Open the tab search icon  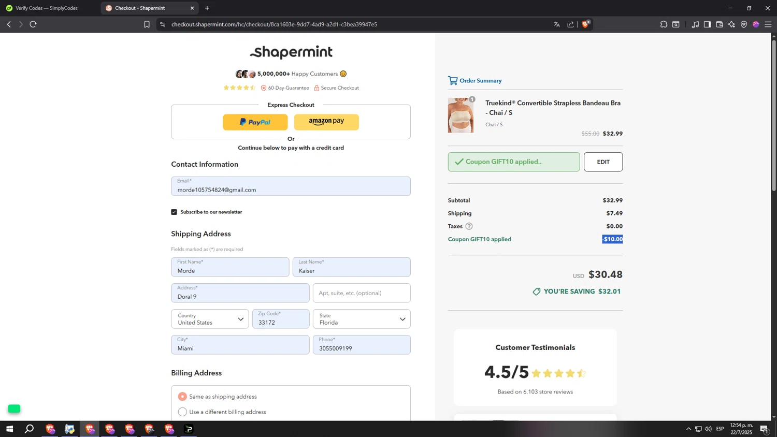click(676, 24)
